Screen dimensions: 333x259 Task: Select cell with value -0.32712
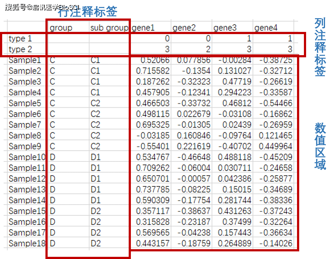pos(276,71)
